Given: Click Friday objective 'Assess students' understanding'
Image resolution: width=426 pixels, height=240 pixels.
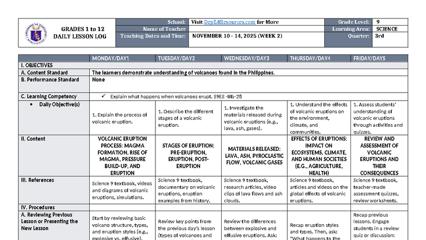Looking at the screenshot, I should point(378,118).
